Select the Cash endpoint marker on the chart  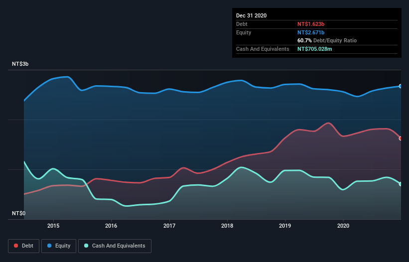coord(401,184)
